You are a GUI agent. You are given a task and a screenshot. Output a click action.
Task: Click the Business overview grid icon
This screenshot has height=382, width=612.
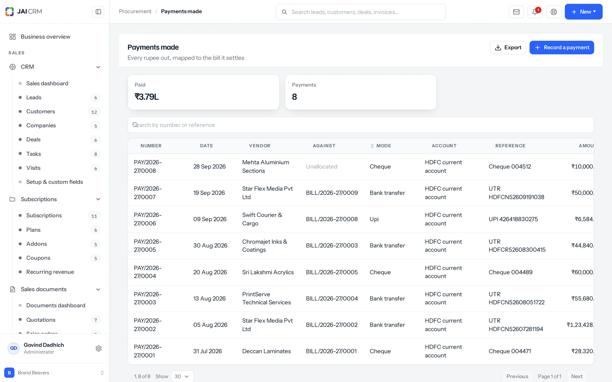click(12, 37)
